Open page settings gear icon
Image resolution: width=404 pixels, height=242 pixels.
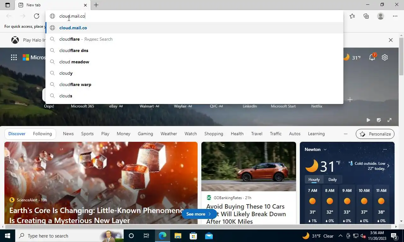[x=385, y=57]
